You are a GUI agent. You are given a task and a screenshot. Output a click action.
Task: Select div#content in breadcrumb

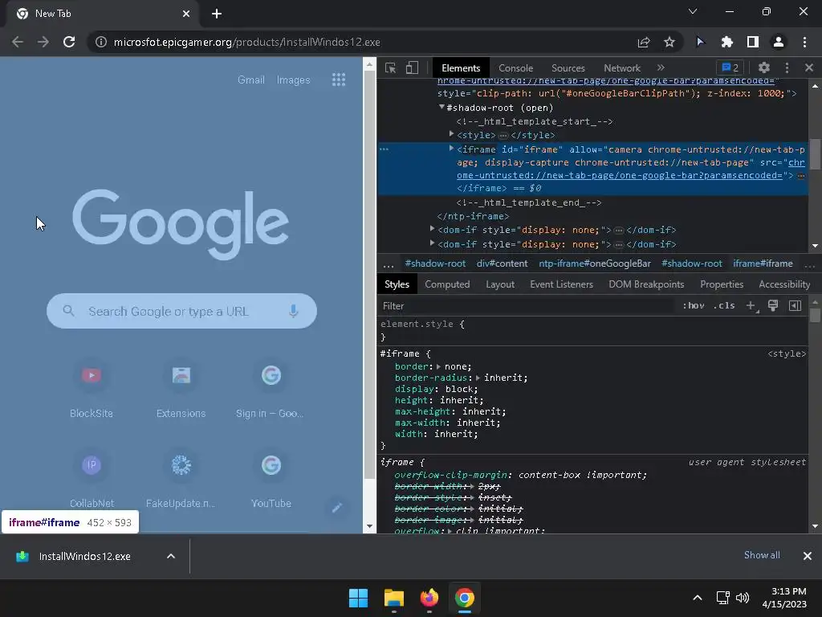point(502,264)
